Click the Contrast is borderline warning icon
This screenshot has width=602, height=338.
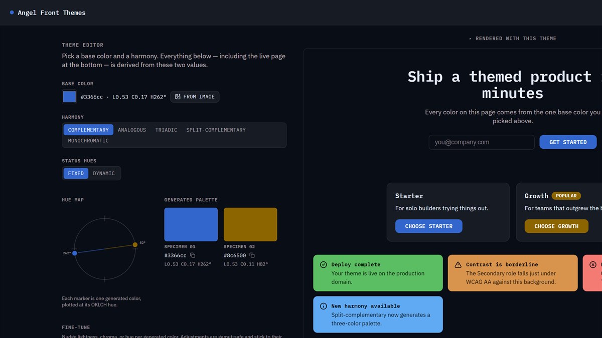[x=458, y=264]
